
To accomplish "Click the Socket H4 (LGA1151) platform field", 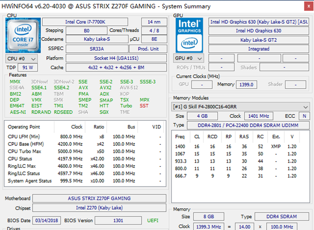I will pyautogui.click(x=116, y=58).
